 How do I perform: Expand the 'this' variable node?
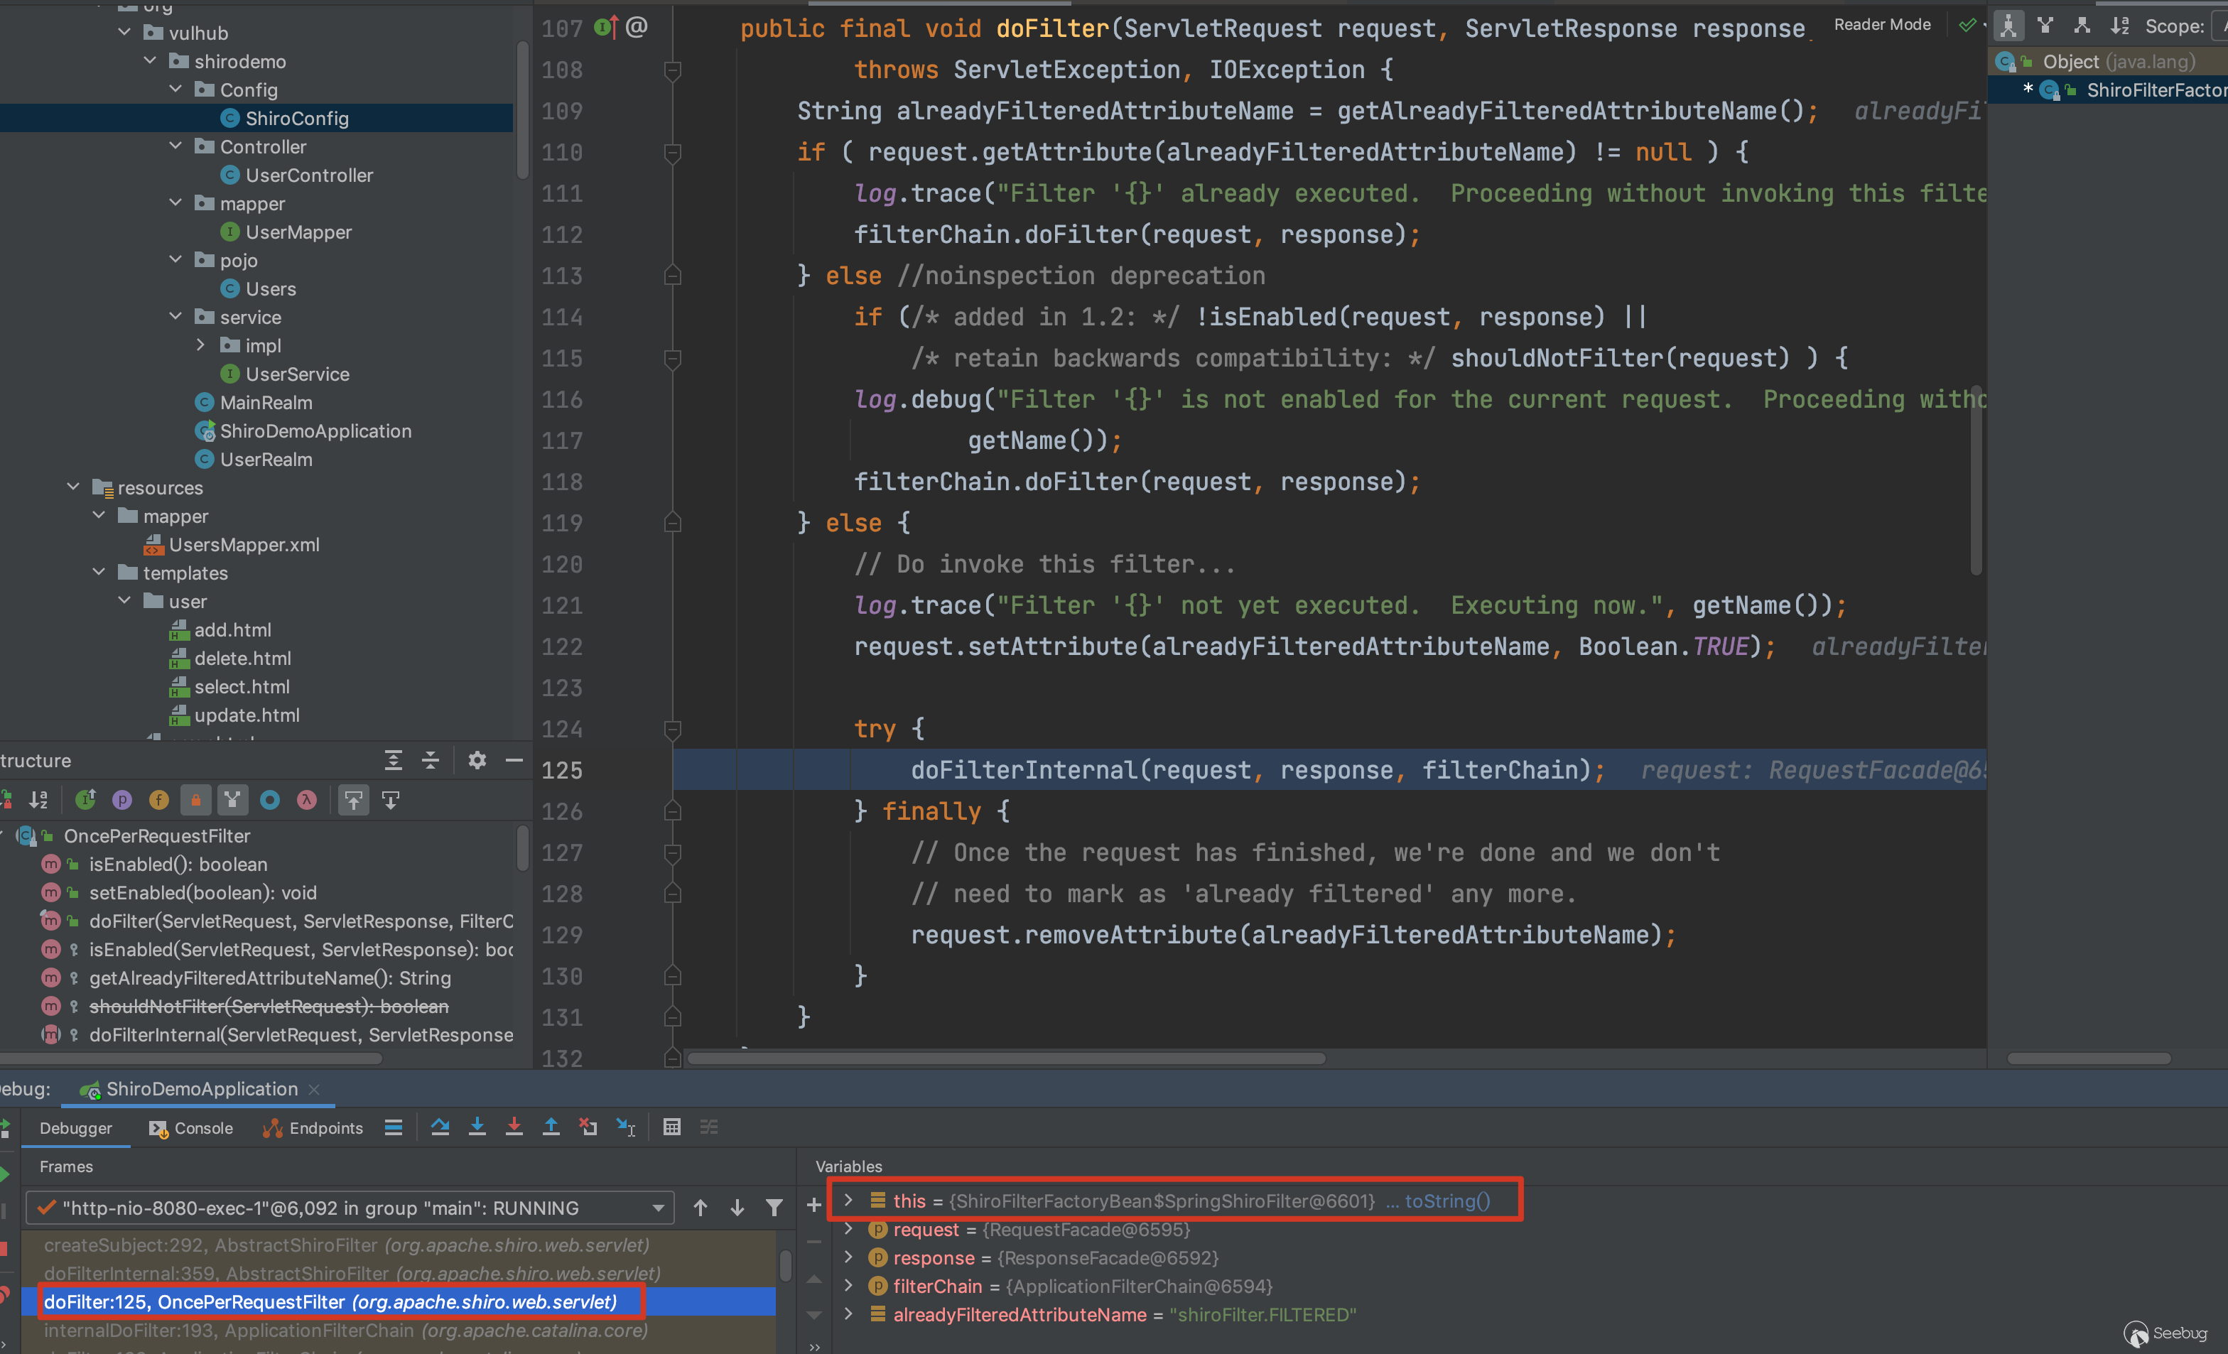tap(848, 1201)
